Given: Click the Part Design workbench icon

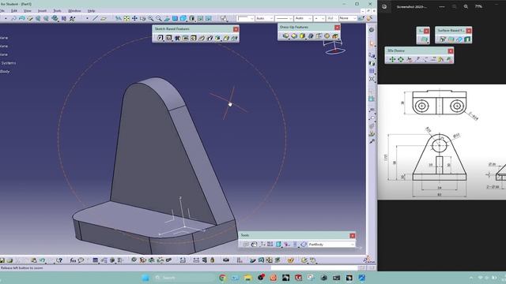Looking at the screenshot, I should (372, 30).
